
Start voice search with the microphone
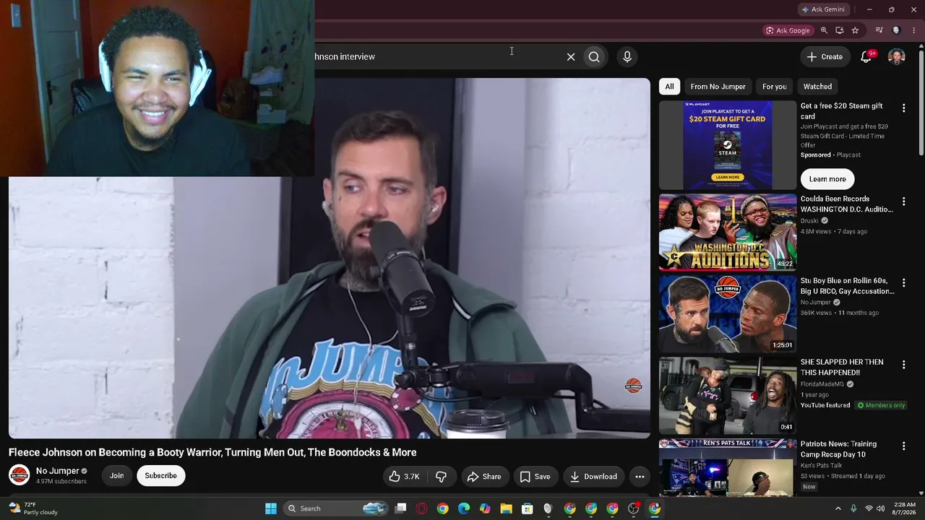coord(627,56)
